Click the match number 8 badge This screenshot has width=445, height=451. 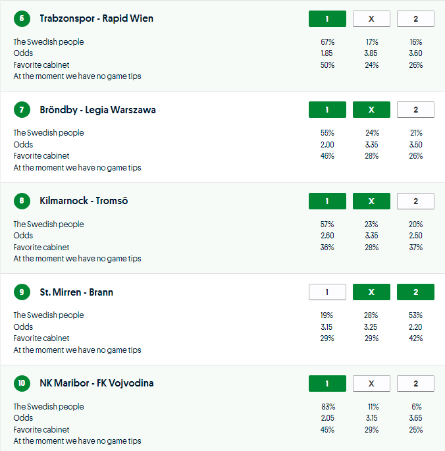[x=22, y=201]
